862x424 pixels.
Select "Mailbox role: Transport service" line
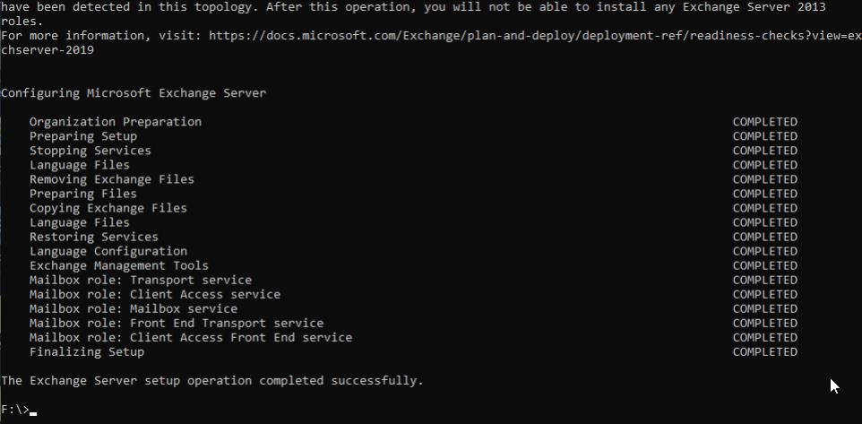(140, 280)
